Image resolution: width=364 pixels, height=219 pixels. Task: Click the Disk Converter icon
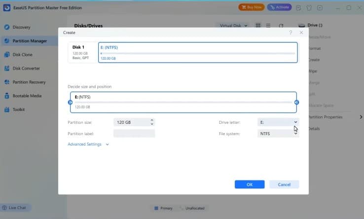[7, 68]
